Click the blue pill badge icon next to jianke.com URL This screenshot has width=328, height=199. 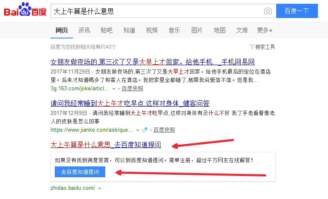coord(145,130)
